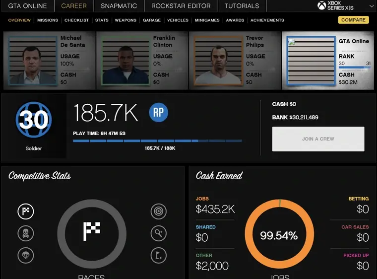Click the large 185.7K RP figure
Viewport: 377px width, 279px height.
106,113
